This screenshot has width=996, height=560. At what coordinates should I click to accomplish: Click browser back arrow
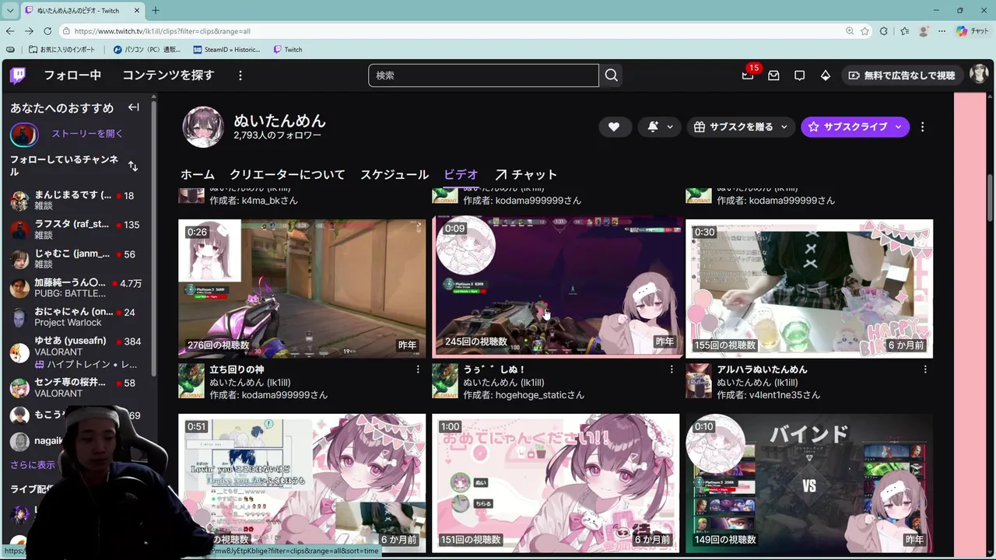pos(10,31)
